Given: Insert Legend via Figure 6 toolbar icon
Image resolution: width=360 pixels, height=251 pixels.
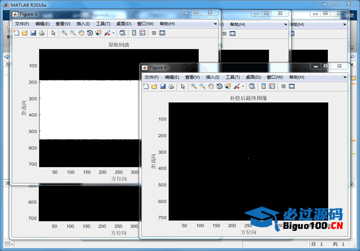Looking at the screenshot, I should tap(272, 86).
